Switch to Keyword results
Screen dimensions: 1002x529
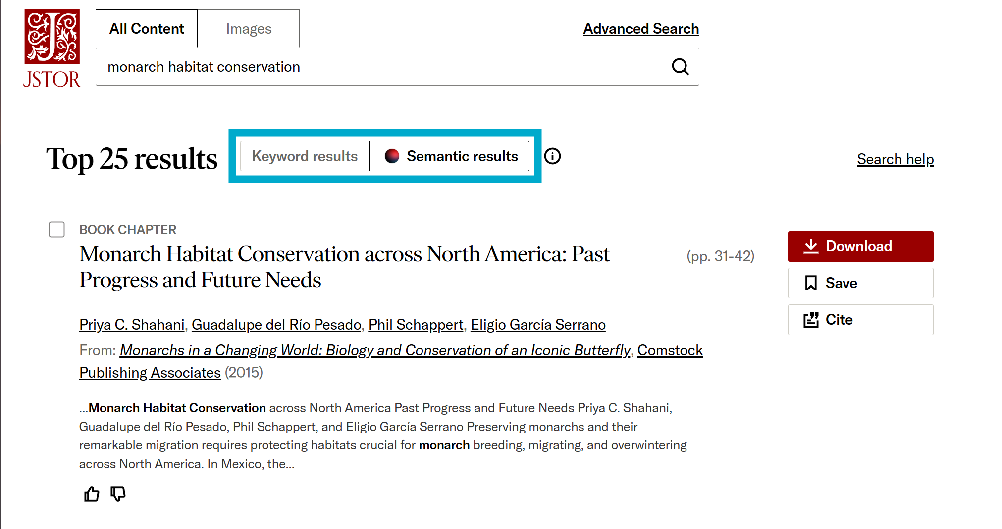[305, 156]
